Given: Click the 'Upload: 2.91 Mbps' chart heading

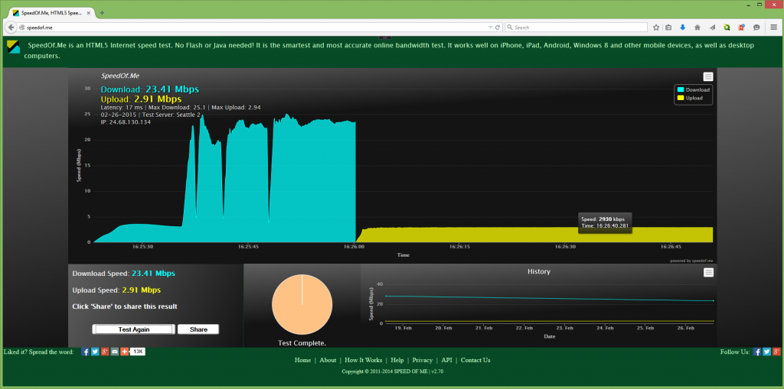Looking at the screenshot, I should [141, 99].
